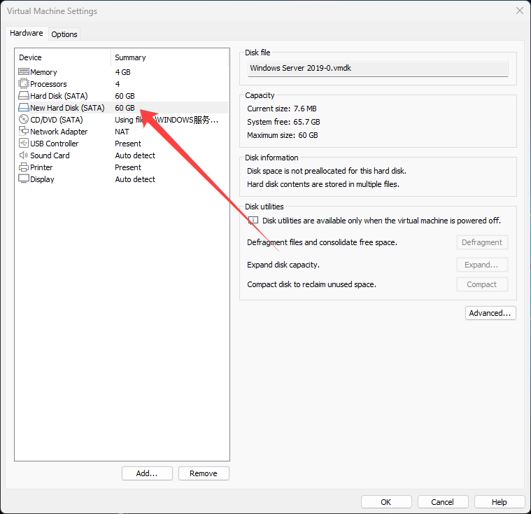Click the Sound Card speaker icon
The width and height of the screenshot is (531, 514).
pyautogui.click(x=24, y=155)
